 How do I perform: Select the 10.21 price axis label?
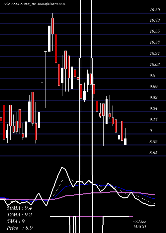pyautogui.click(x=155, y=53)
